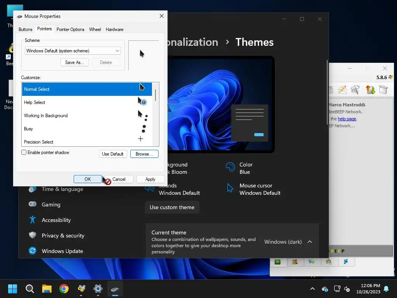This screenshot has height=298, width=397.
Task: Open the Color Blue theme setting
Action: click(x=239, y=168)
